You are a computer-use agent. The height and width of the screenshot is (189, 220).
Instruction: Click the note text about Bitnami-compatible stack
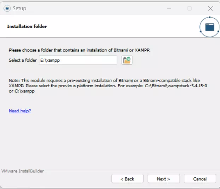(108, 86)
